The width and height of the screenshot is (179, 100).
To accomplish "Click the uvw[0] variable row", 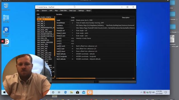I will [95, 38].
